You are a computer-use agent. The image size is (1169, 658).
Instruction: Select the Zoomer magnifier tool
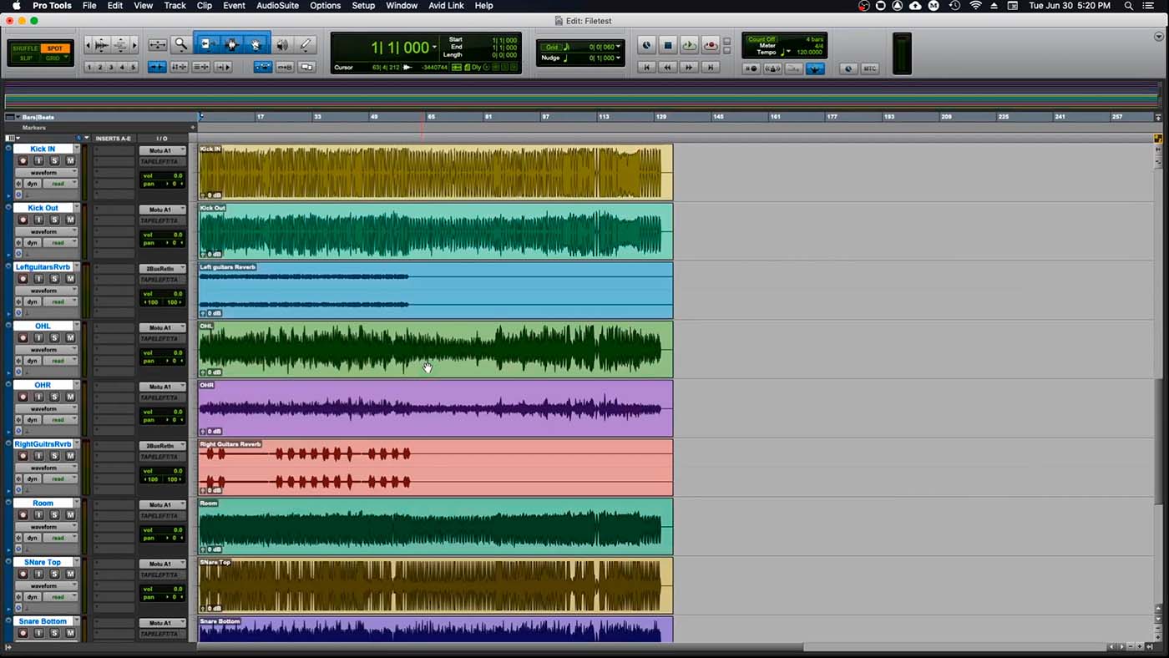point(180,45)
